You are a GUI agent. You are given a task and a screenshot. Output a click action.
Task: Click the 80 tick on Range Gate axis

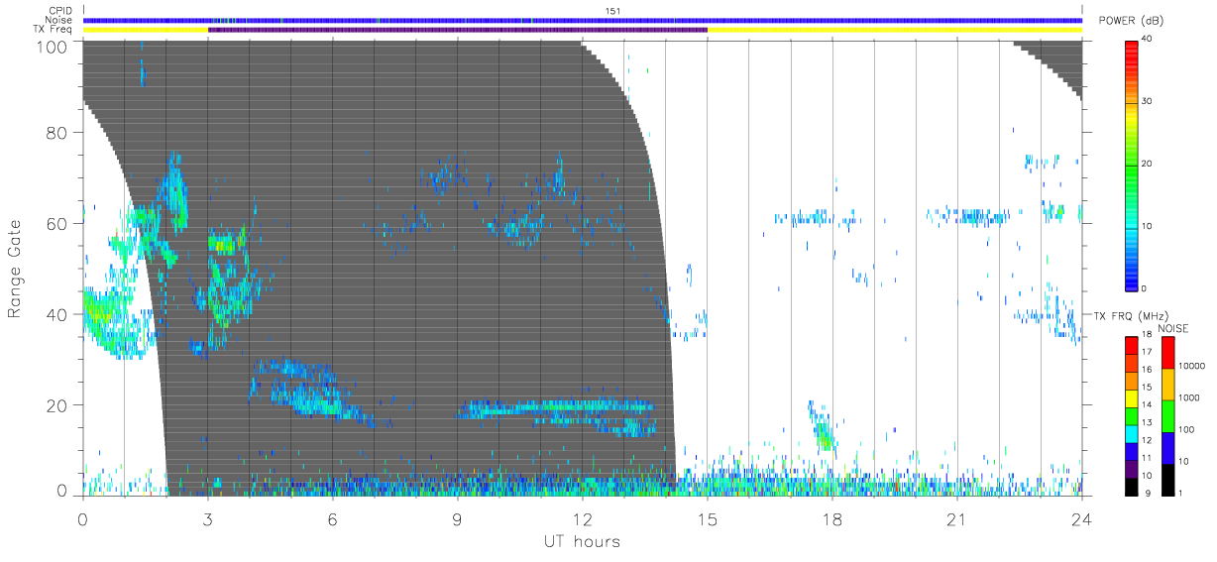point(55,133)
